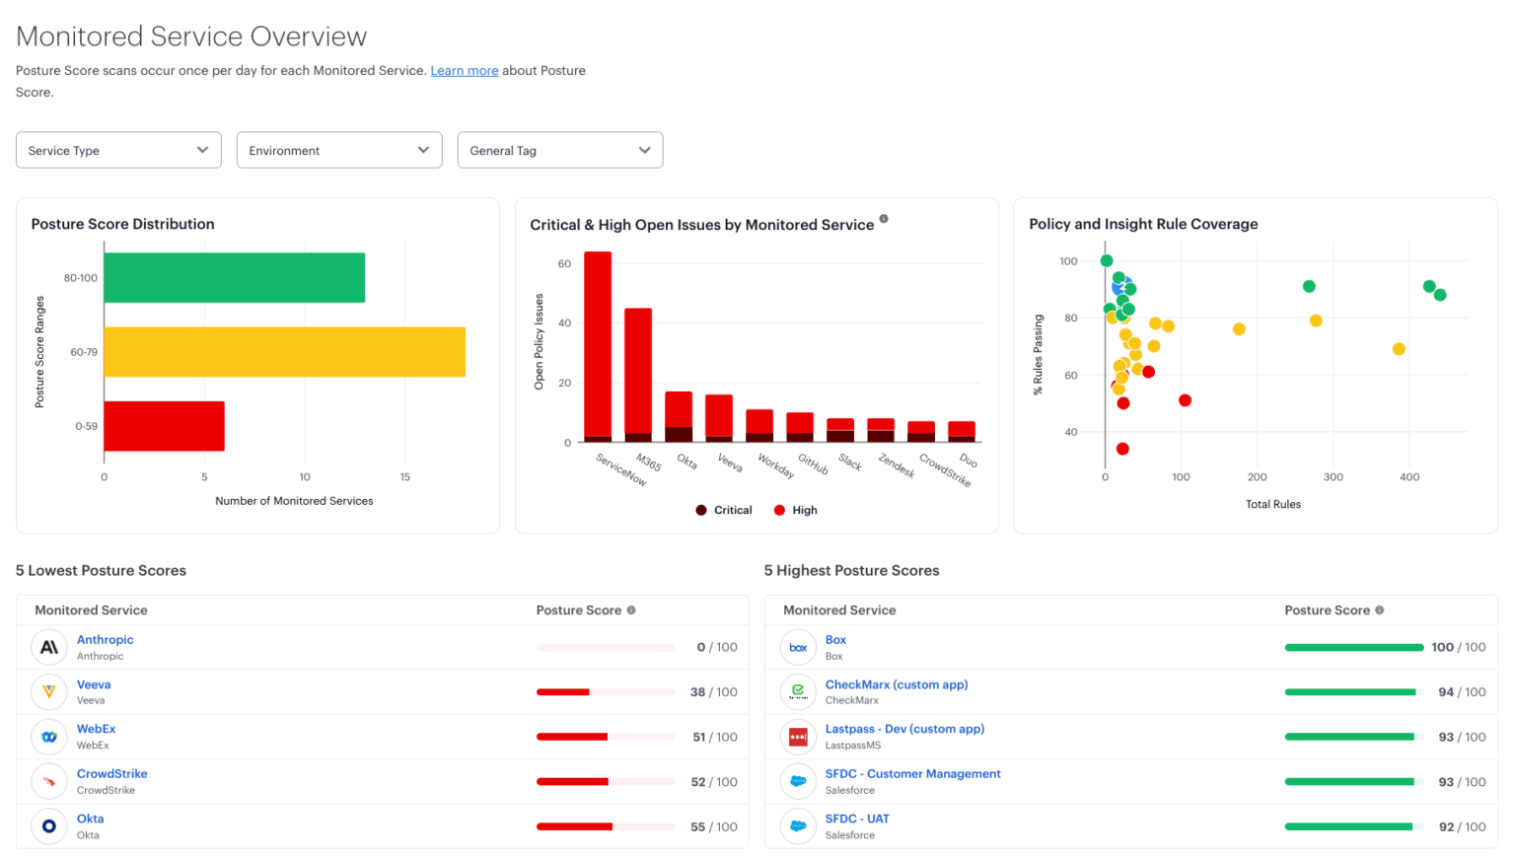Click Box's full posture score progress bar

point(1353,647)
